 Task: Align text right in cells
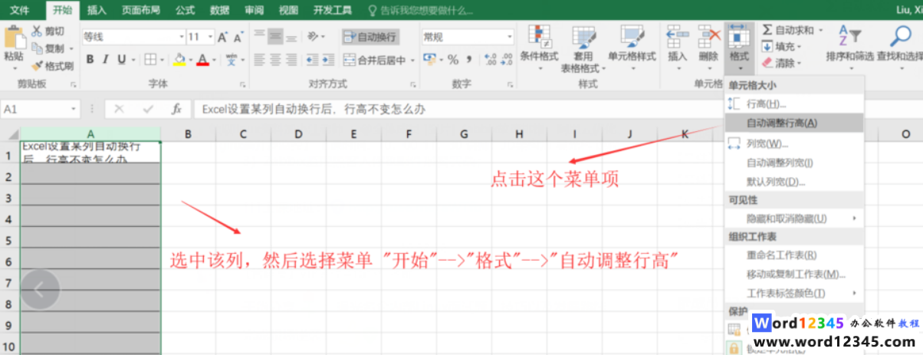(x=291, y=59)
